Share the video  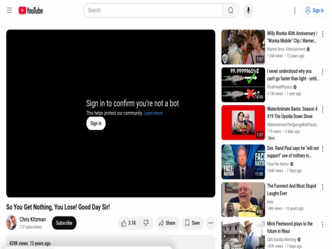(167, 223)
